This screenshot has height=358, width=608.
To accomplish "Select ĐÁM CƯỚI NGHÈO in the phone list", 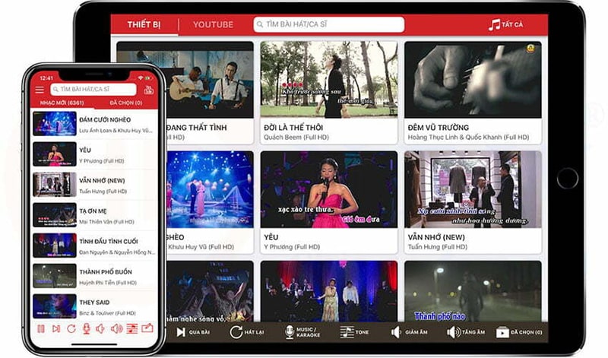I will 94,124.
